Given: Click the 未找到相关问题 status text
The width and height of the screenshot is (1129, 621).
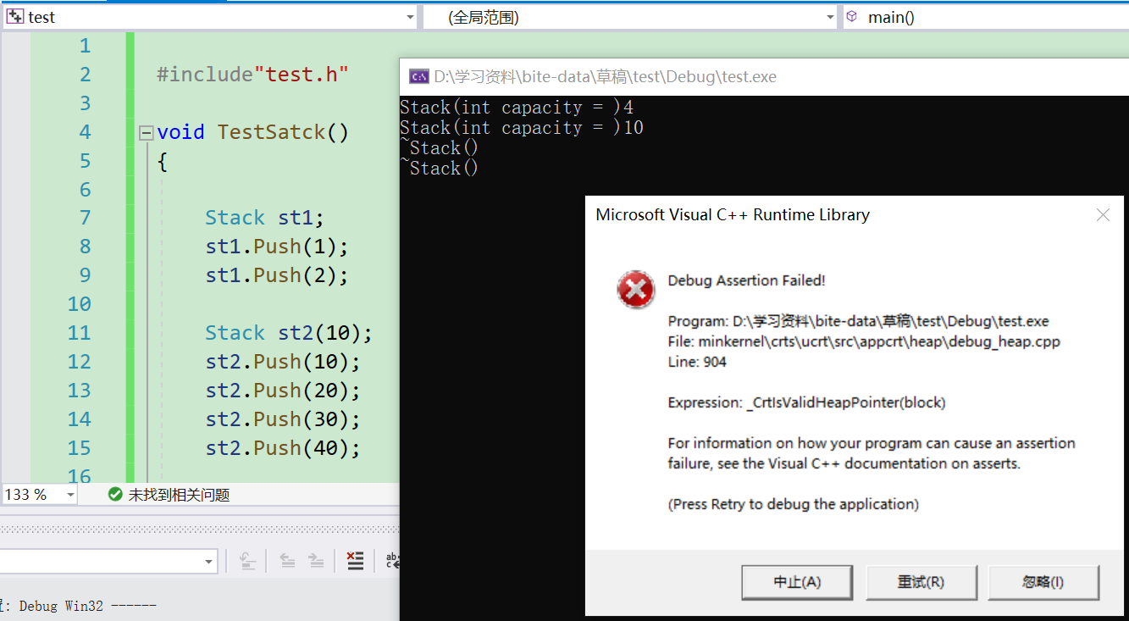Looking at the screenshot, I should coord(179,495).
